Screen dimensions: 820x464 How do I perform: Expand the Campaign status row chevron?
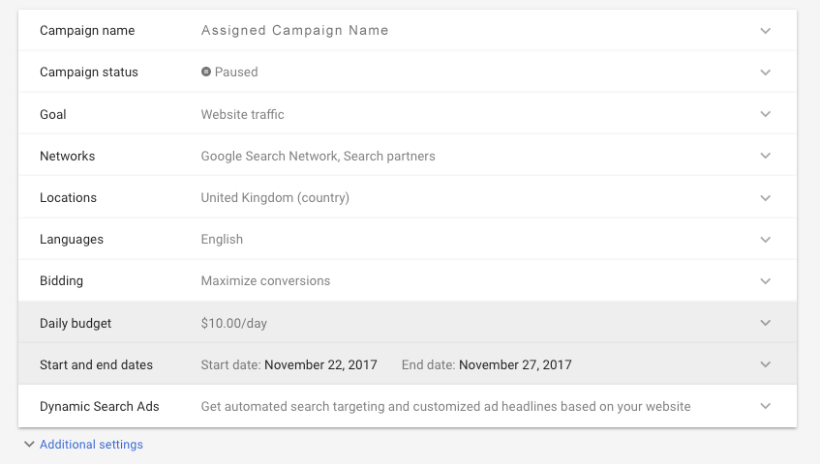coord(766,72)
